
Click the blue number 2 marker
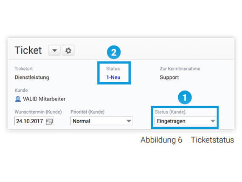point(114,52)
